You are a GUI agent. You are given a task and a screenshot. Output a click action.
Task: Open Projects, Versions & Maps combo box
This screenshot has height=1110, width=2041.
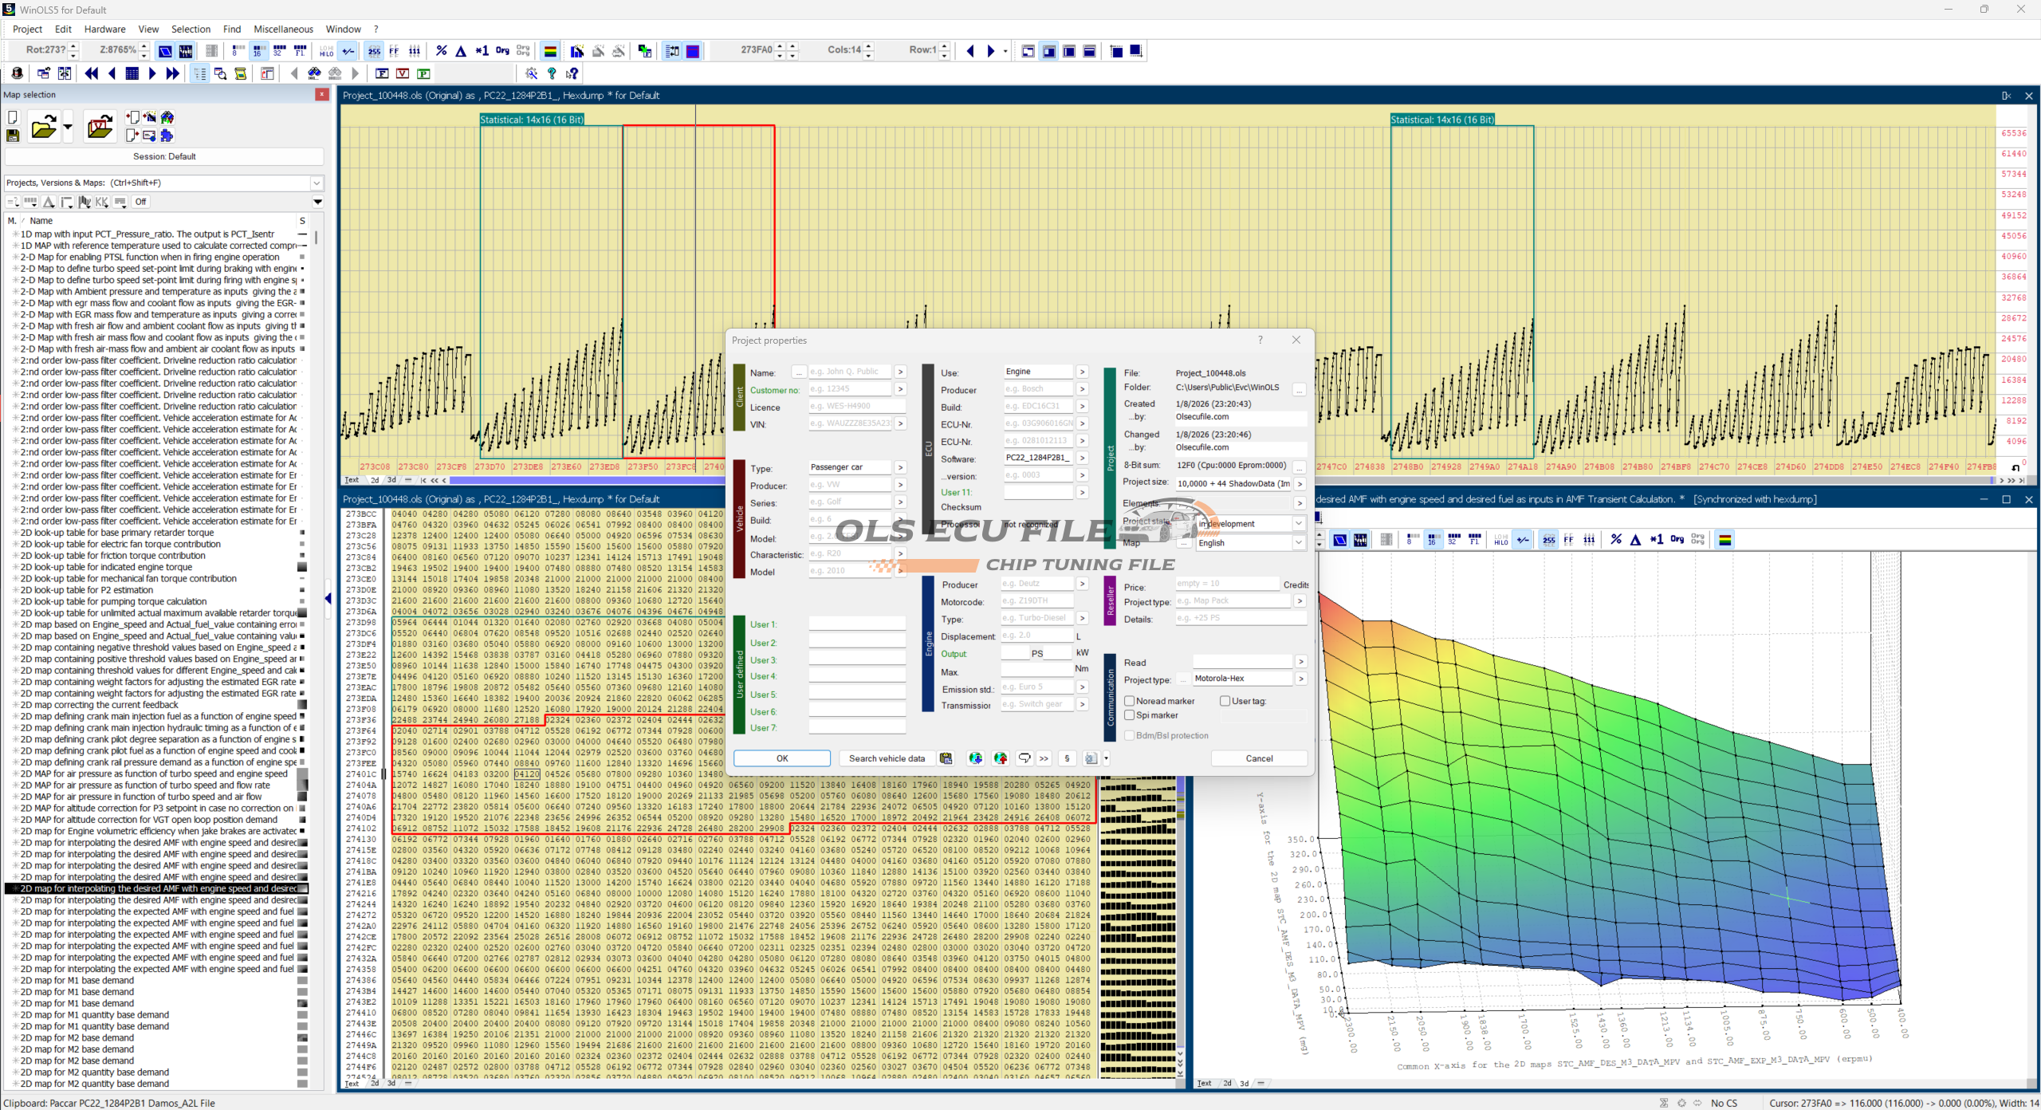point(316,183)
